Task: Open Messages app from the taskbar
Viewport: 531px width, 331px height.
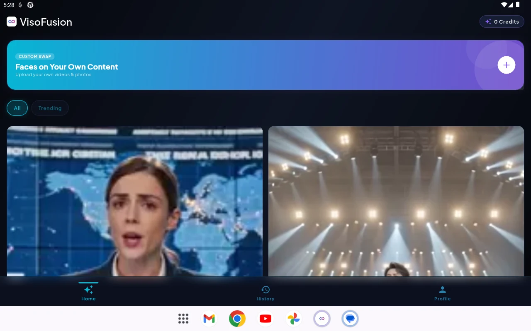Action: (350, 319)
